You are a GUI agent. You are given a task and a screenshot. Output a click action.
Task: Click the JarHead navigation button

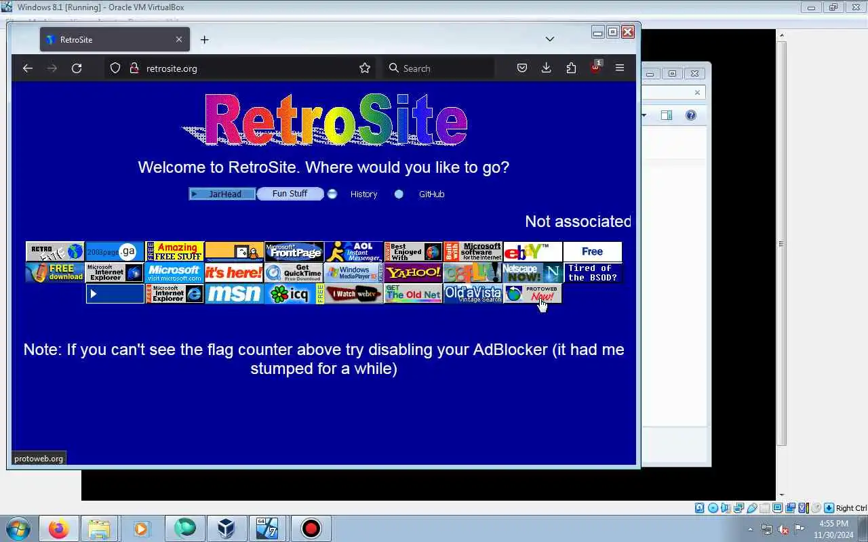pyautogui.click(x=222, y=194)
